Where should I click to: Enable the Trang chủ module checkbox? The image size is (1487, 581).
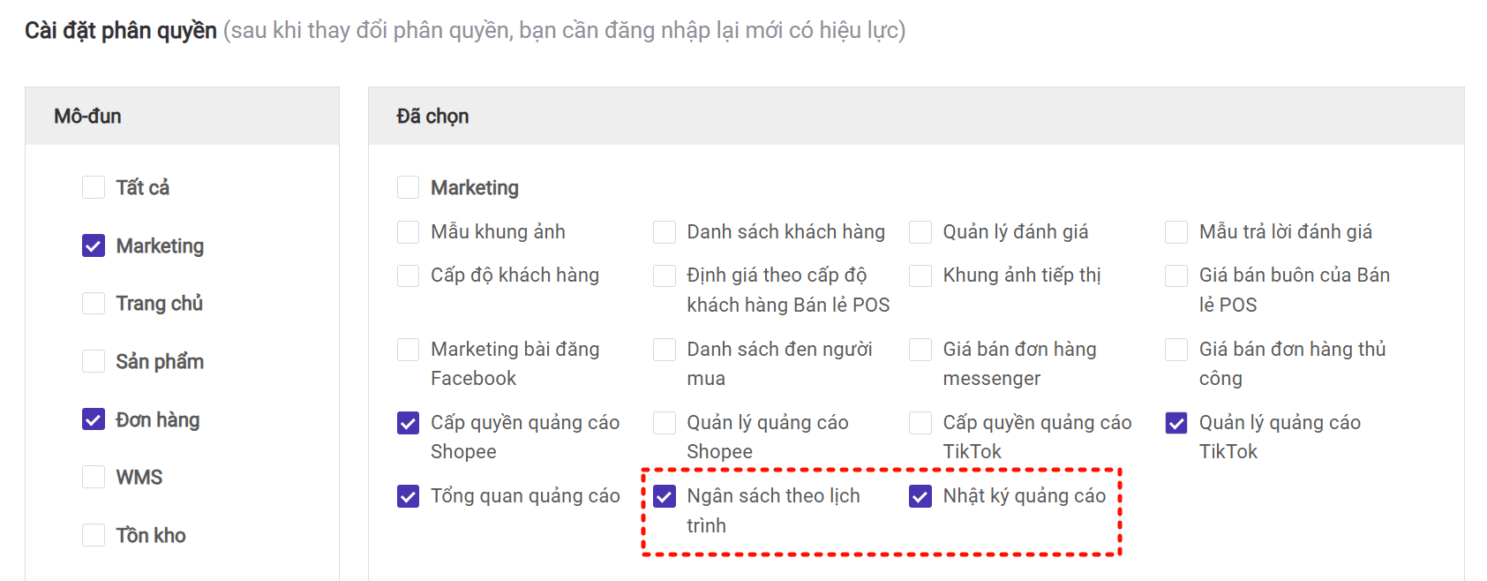pos(94,303)
